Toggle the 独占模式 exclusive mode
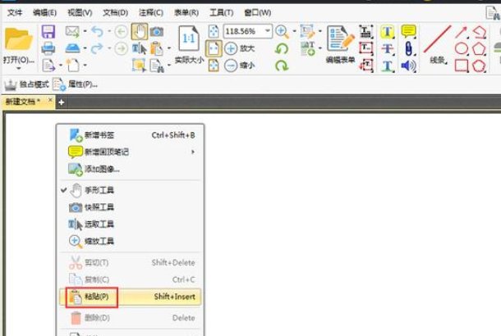This screenshot has width=501, height=336. click(26, 84)
